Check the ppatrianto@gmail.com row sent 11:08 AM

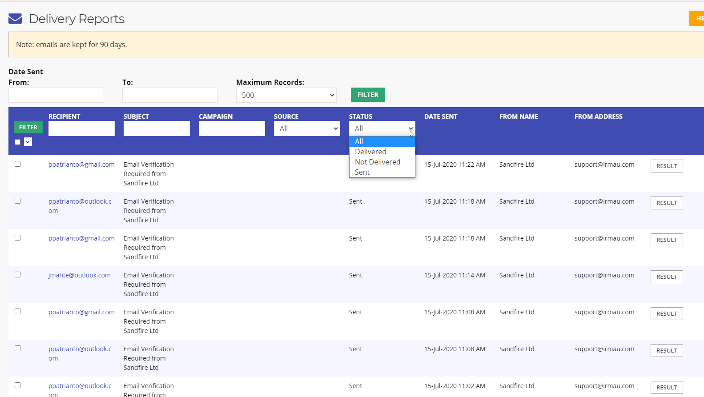pyautogui.click(x=17, y=311)
